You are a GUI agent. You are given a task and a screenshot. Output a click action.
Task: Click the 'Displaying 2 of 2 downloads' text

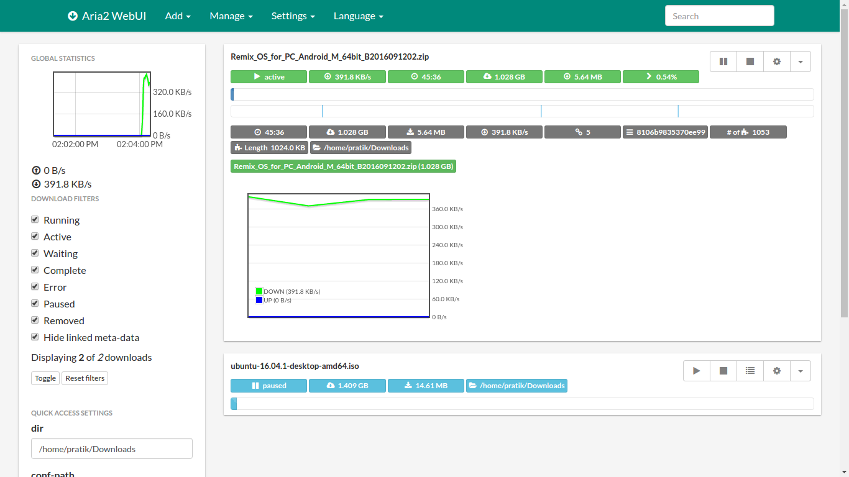tap(91, 357)
